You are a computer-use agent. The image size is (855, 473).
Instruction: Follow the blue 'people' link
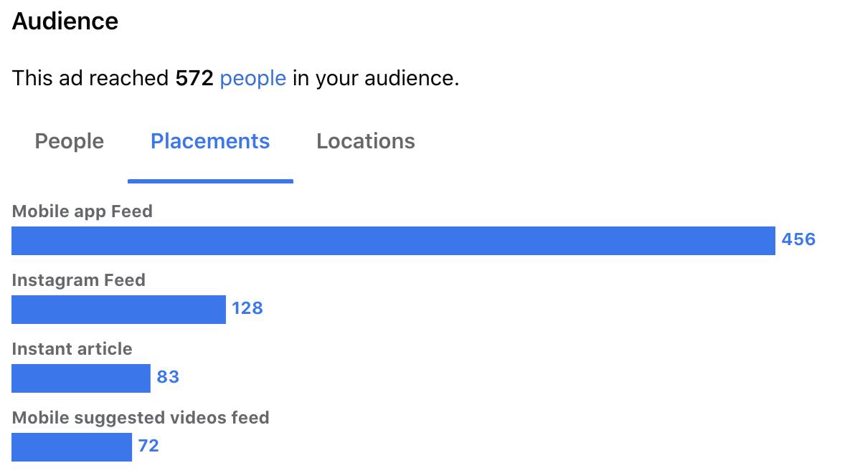coord(253,78)
